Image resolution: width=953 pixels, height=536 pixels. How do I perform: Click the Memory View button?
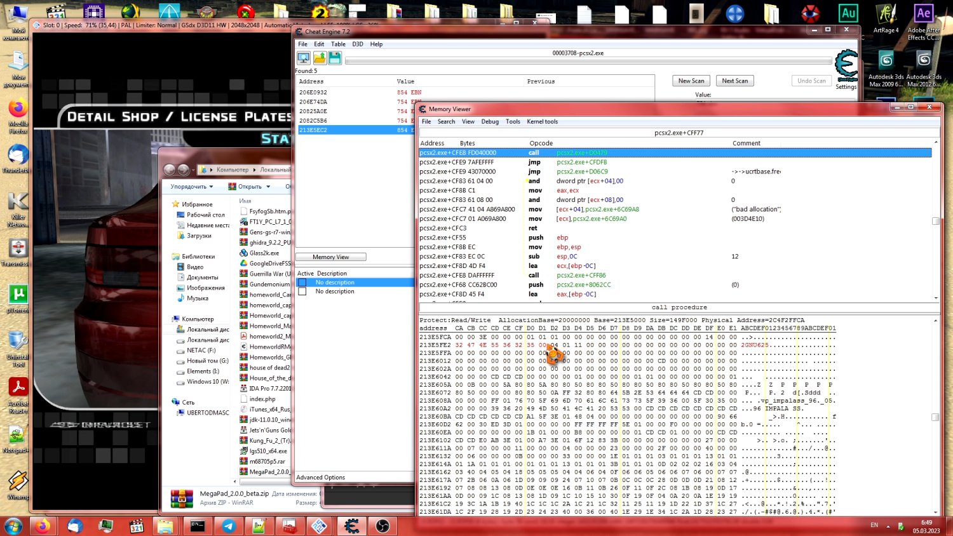[330, 257]
